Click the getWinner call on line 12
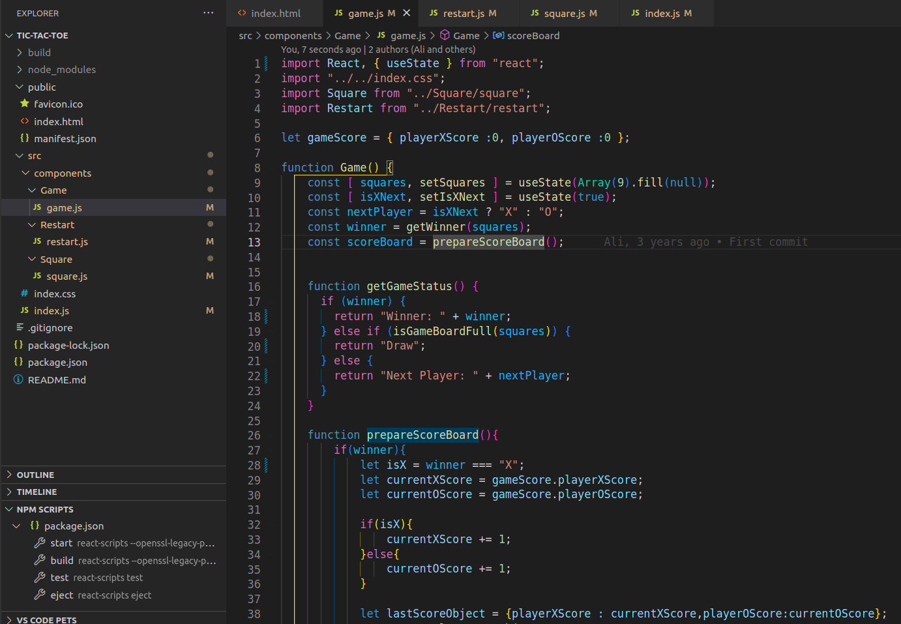Viewport: 901px width, 624px height. pyautogui.click(x=436, y=227)
